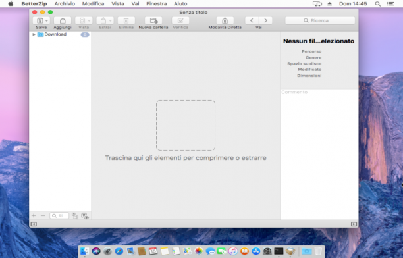Open the Archivio menu

(65, 3)
